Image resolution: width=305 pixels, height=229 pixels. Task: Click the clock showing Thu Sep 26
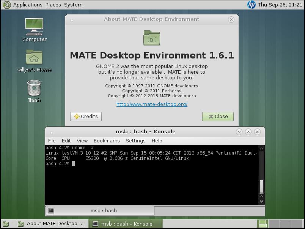(280, 5)
